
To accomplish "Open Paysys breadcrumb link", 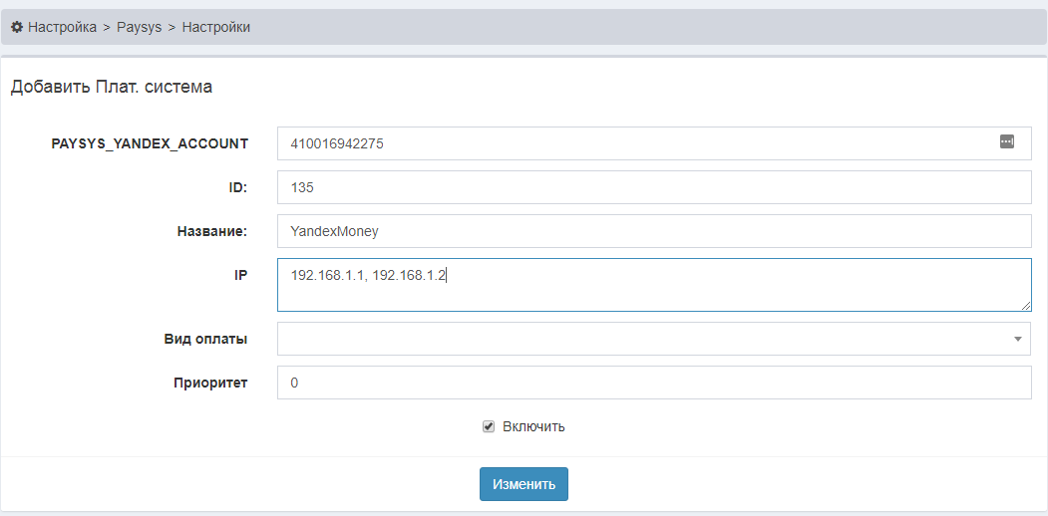I will (139, 27).
